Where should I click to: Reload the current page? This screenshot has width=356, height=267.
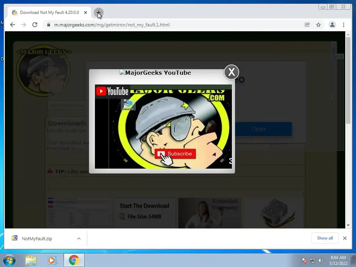(35, 25)
